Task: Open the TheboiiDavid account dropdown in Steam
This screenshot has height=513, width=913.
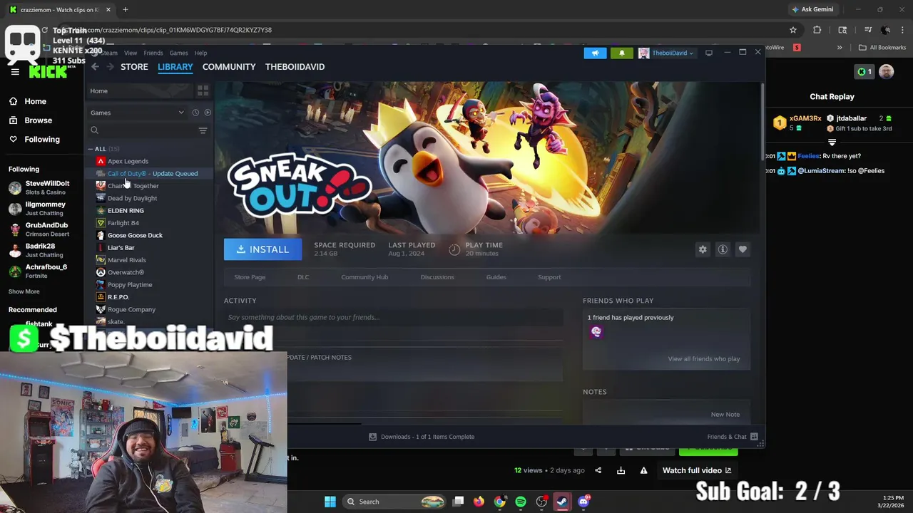Action: tap(666, 53)
